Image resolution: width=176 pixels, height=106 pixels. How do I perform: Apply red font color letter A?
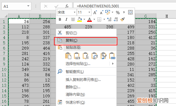point(89,19)
